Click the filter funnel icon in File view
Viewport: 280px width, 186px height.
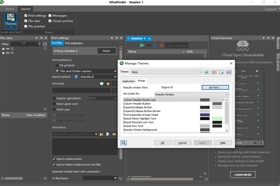tap(40, 44)
